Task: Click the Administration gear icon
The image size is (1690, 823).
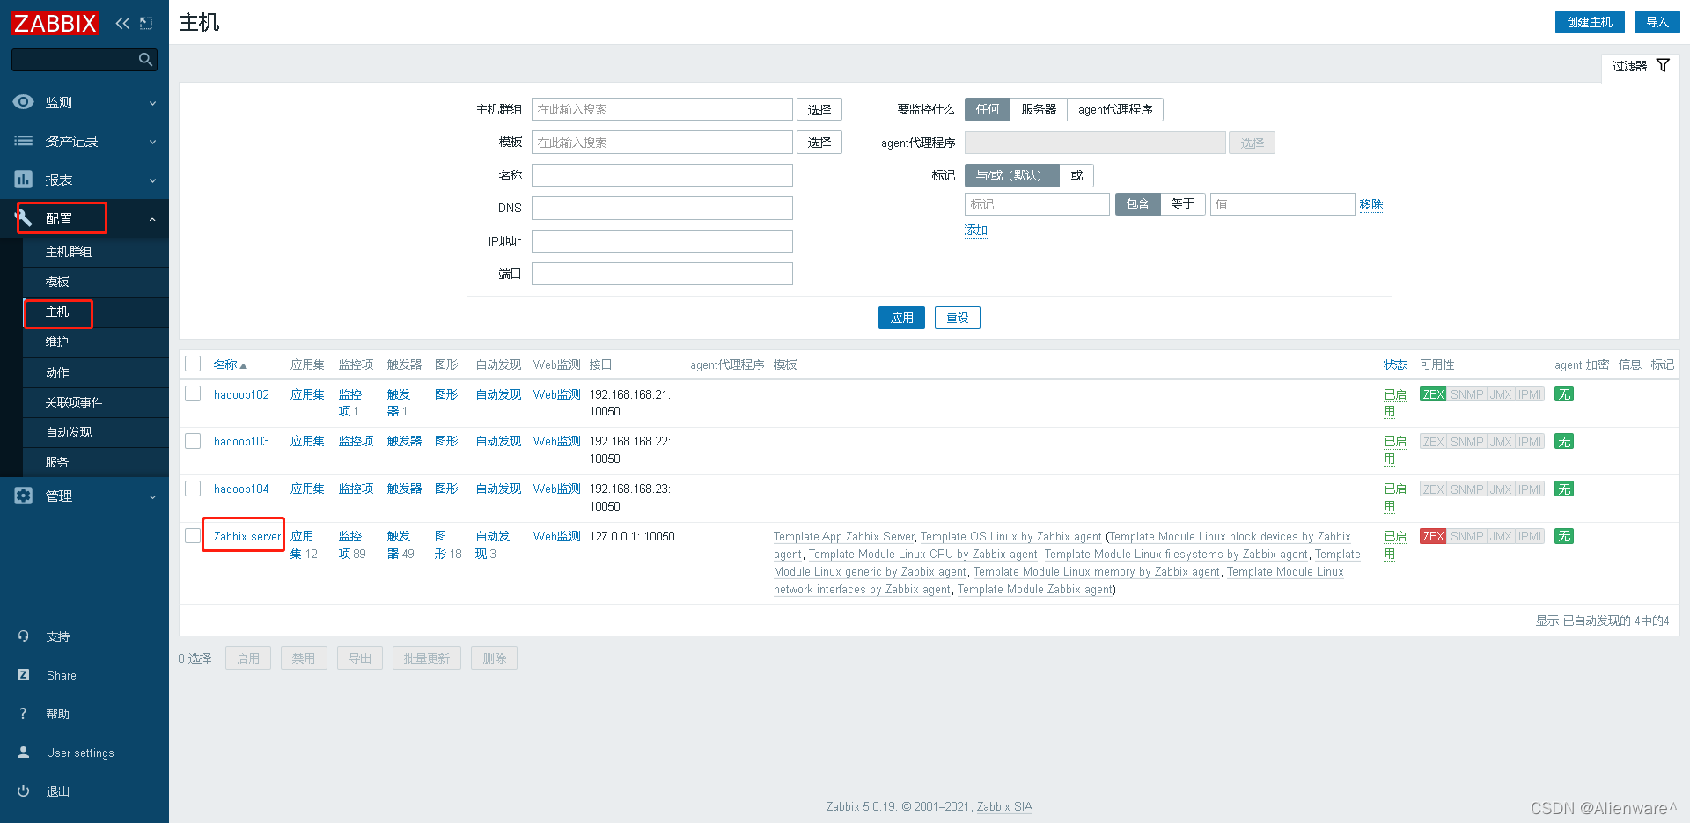Action: 24,496
